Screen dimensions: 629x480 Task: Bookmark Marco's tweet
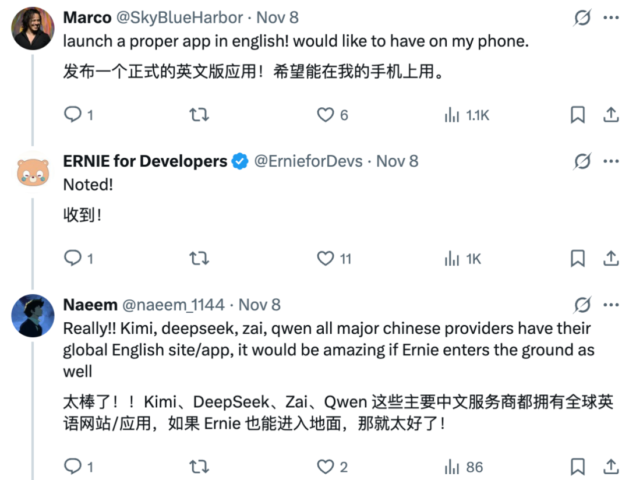tap(577, 115)
